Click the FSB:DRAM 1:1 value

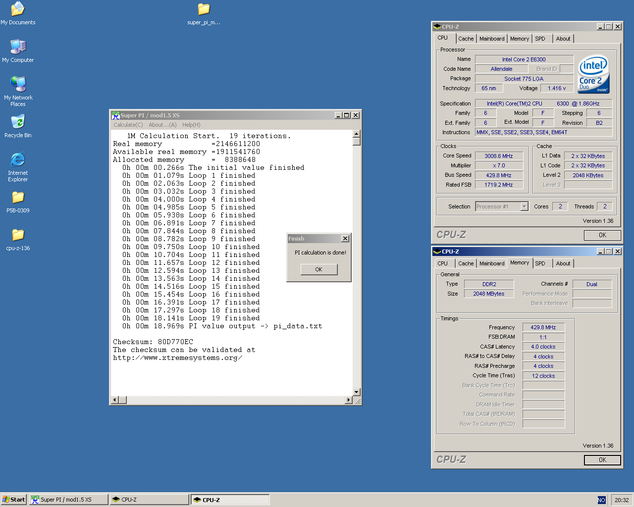tap(543, 337)
